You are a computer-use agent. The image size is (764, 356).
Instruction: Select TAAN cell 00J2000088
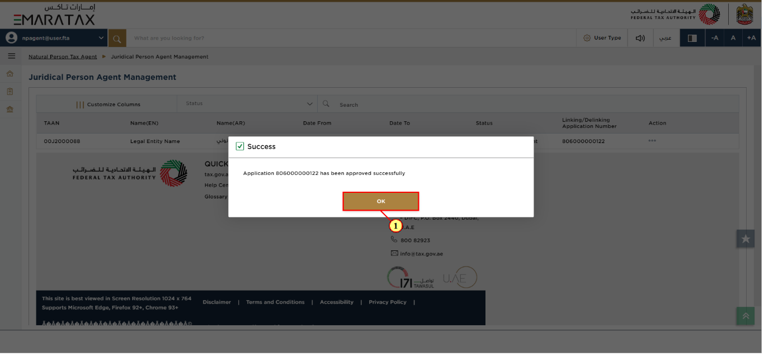[62, 141]
